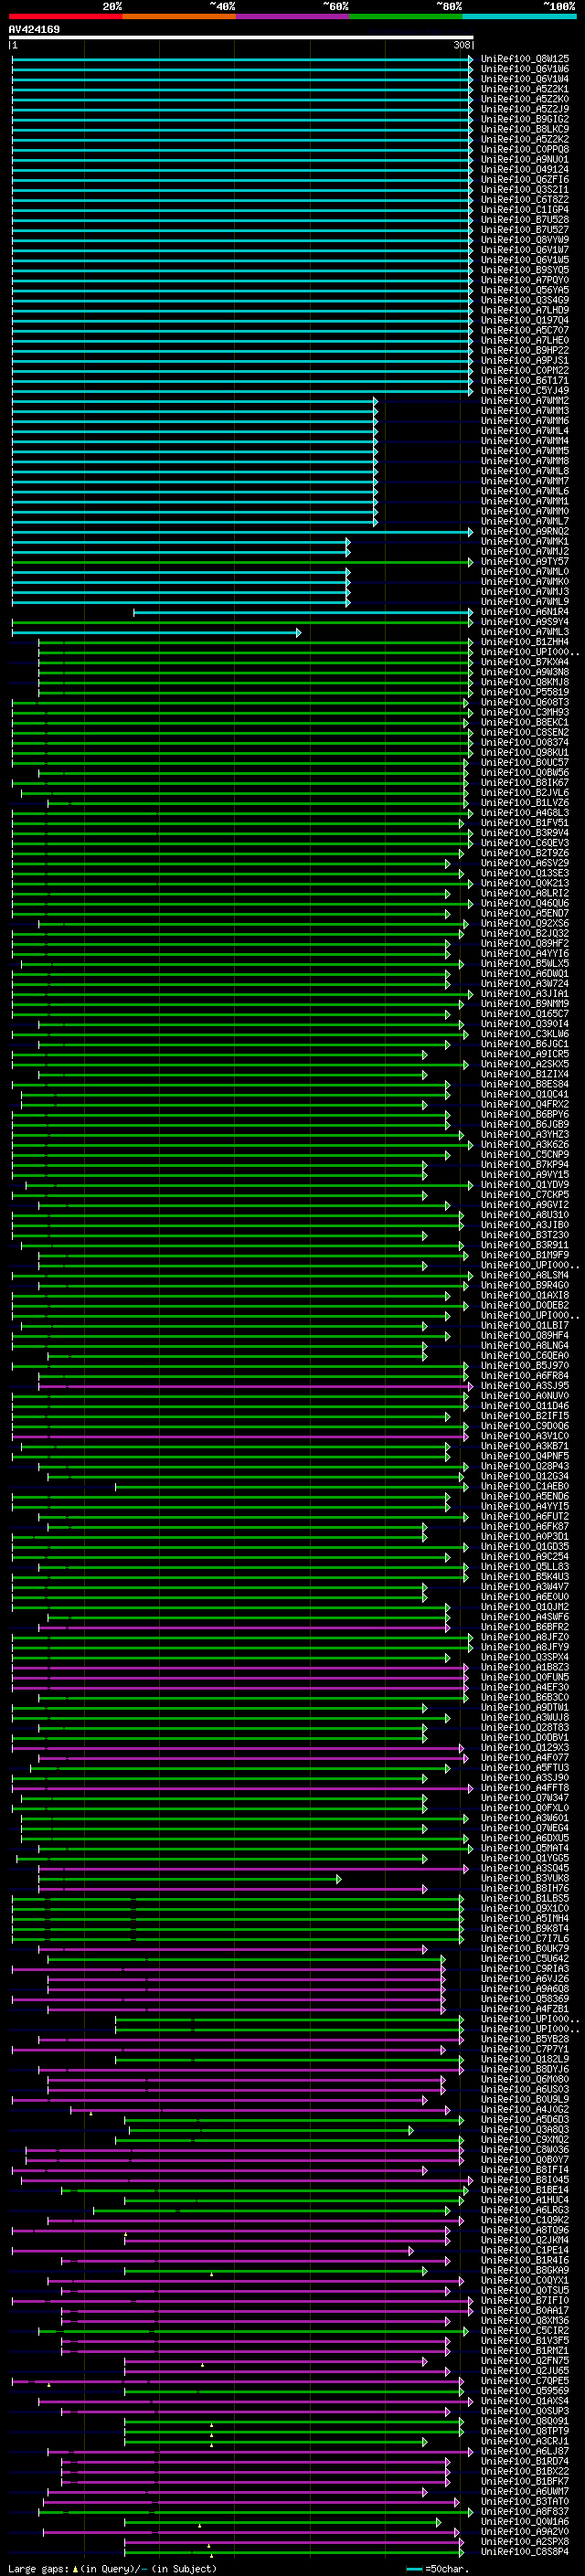Select the UniRef100_C9XMQ2 label

pyautogui.click(x=525, y=2138)
